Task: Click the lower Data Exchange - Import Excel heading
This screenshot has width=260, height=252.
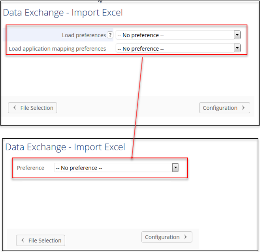Action: pyautogui.click(x=65, y=147)
